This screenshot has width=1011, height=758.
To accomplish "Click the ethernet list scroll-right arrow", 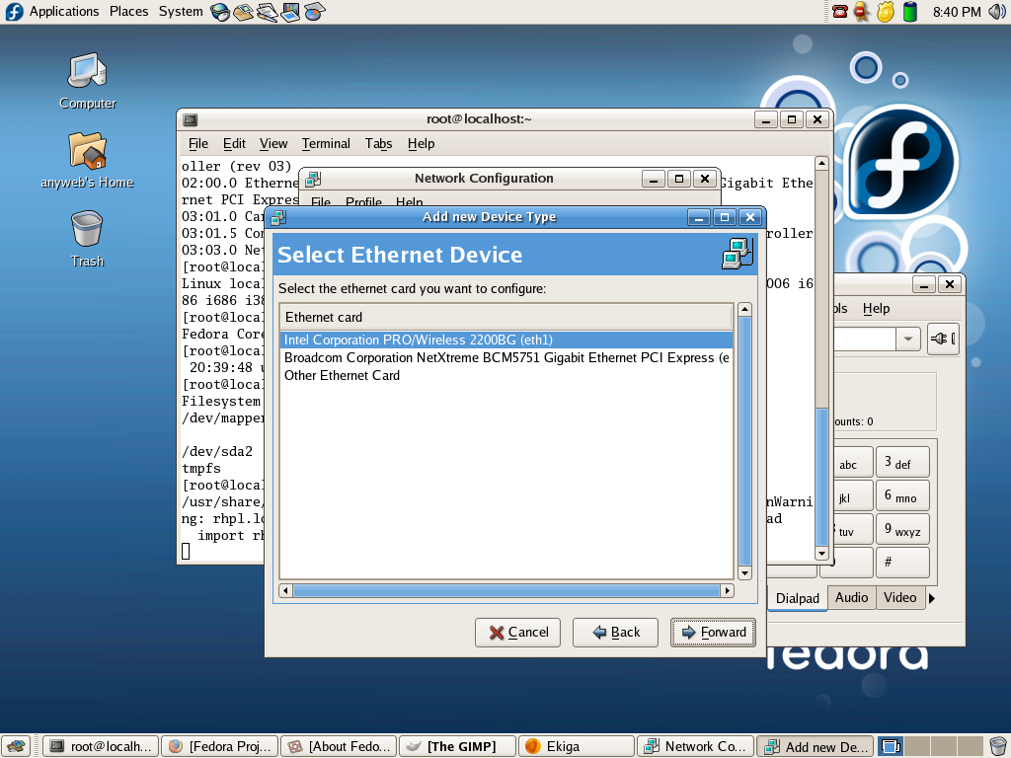I will point(728,590).
